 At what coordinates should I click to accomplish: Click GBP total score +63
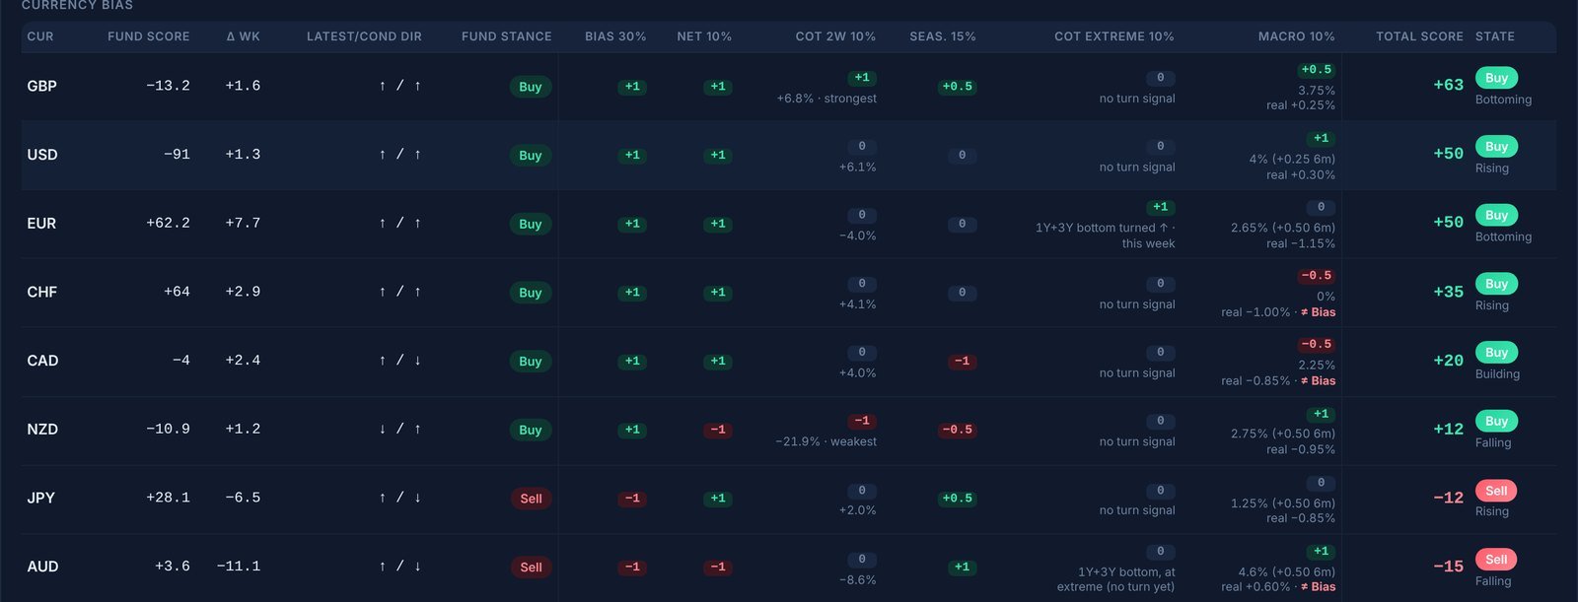[x=1448, y=85]
